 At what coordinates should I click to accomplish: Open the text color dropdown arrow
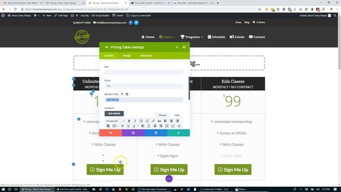(x=138, y=126)
